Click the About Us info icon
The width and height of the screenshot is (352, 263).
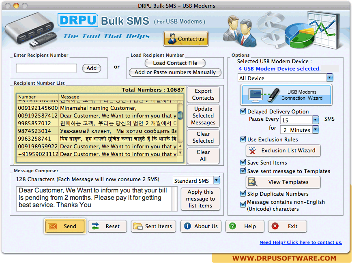tap(187, 226)
